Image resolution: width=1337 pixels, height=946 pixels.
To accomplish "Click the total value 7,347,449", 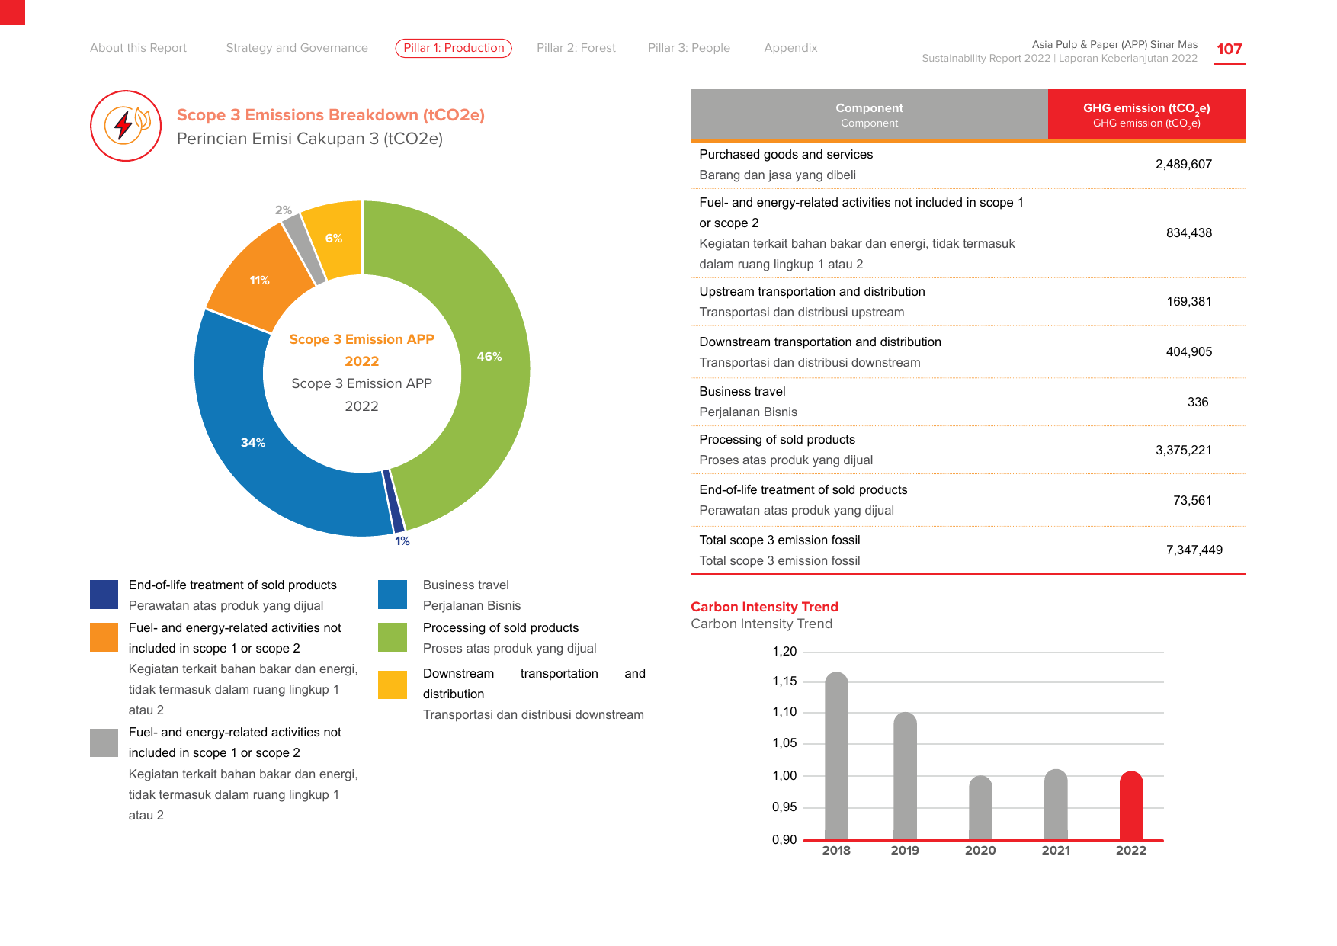I will click(1194, 550).
